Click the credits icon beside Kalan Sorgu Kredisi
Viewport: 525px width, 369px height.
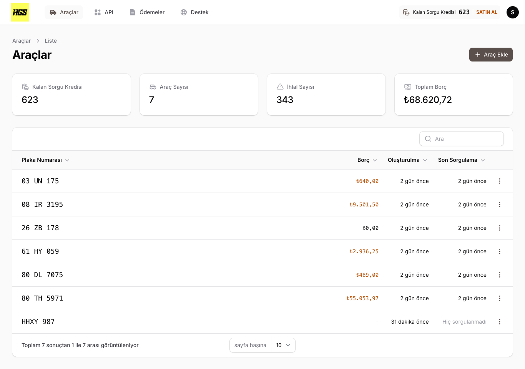click(x=406, y=12)
